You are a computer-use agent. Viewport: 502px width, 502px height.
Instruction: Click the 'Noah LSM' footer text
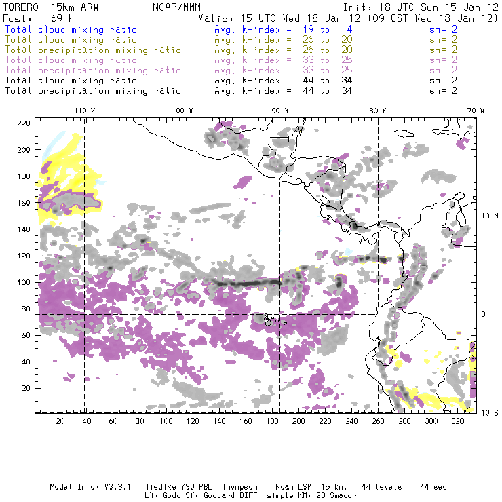point(294,487)
